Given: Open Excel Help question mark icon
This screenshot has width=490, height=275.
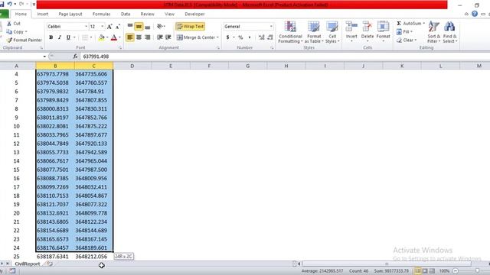Looking at the screenshot, I should point(475,14).
